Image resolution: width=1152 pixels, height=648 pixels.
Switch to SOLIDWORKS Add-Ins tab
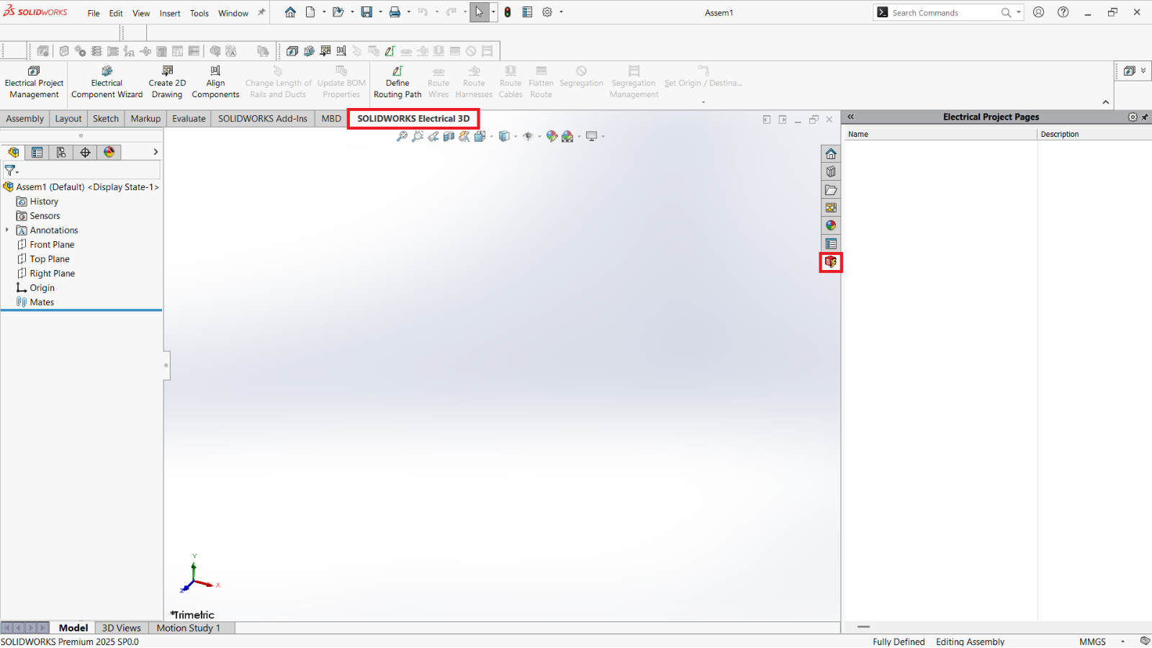tap(263, 119)
